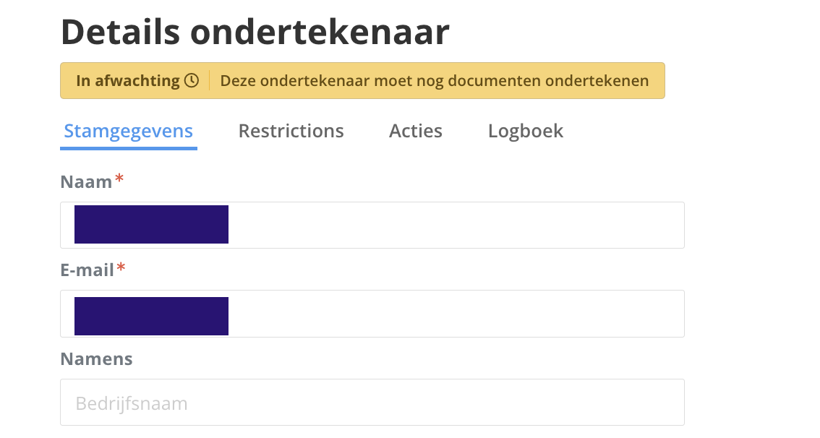Click the Naam field label
The image size is (820, 438).
(x=86, y=182)
